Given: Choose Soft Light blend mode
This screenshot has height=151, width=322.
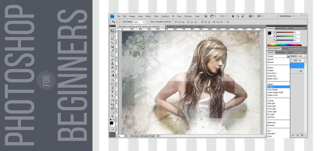Looking at the screenshot, I should 271,103.
